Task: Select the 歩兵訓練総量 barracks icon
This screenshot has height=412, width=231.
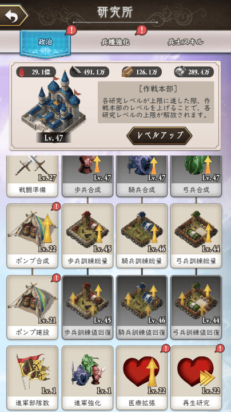Action: click(87, 236)
